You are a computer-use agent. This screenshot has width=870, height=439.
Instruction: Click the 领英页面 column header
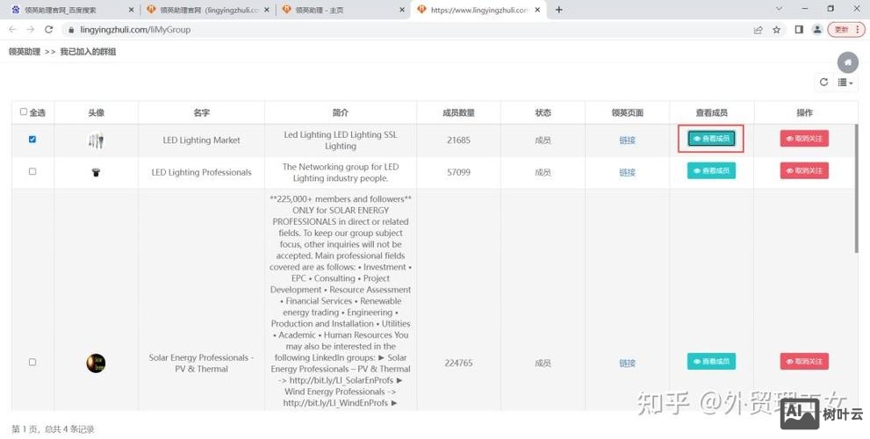coord(627,112)
